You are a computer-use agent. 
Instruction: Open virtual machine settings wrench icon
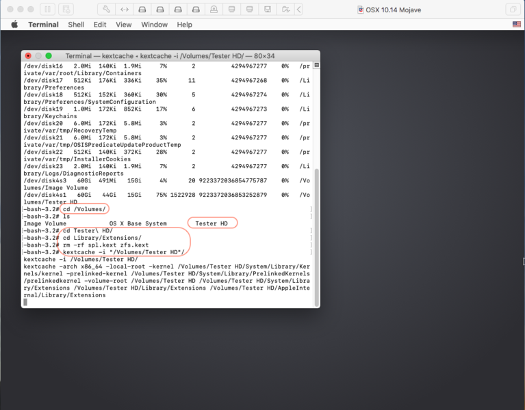(106, 10)
